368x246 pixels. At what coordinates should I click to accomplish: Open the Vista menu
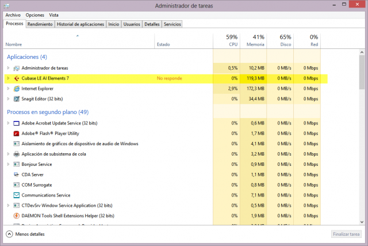coord(53,15)
